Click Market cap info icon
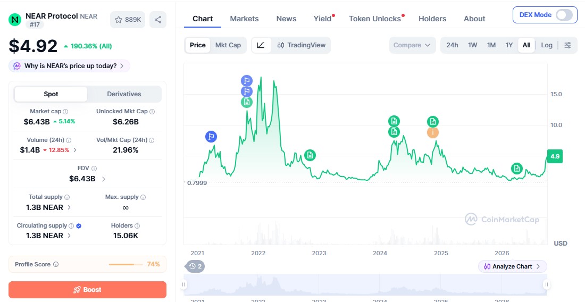Screen dimensions: 585x302 65,112
